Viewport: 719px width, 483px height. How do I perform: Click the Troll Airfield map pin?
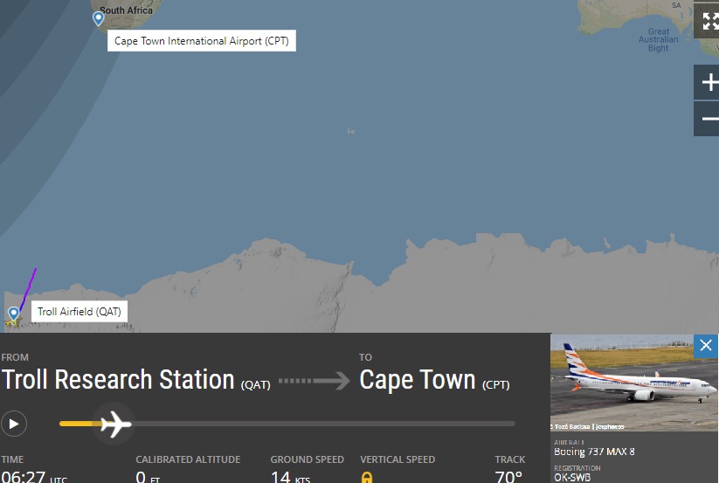coord(14,314)
